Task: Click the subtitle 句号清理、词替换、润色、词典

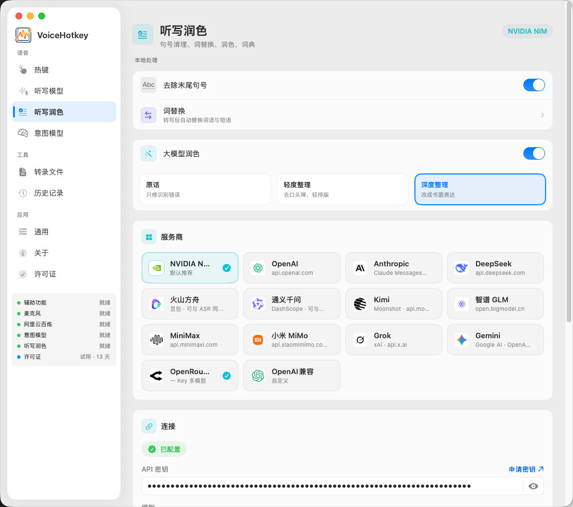Action: click(x=207, y=44)
